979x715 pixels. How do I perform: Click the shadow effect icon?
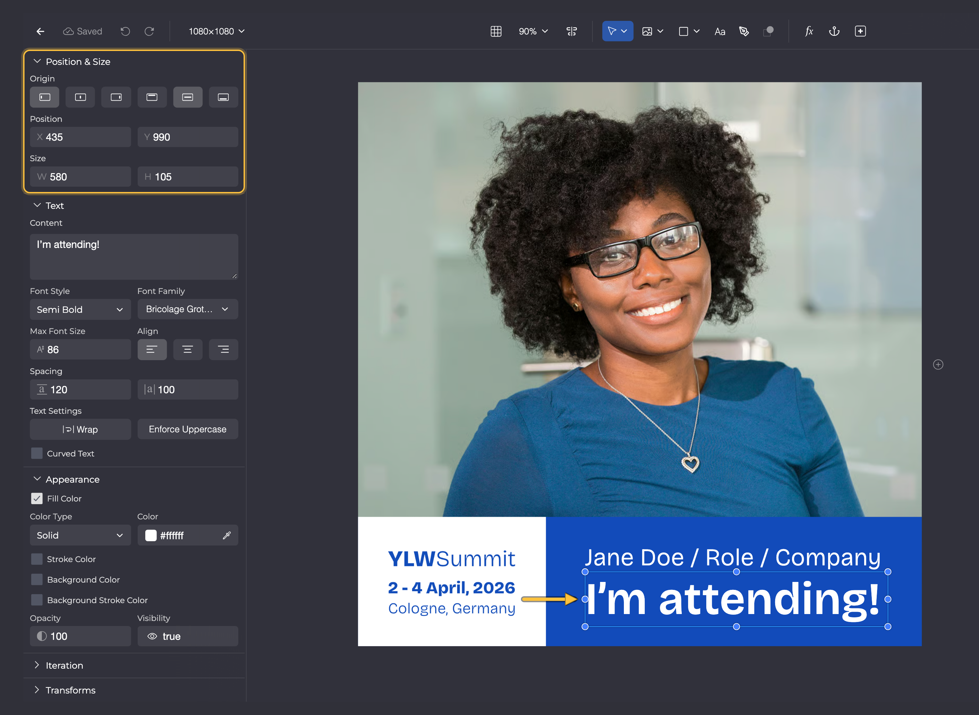pyautogui.click(x=769, y=31)
